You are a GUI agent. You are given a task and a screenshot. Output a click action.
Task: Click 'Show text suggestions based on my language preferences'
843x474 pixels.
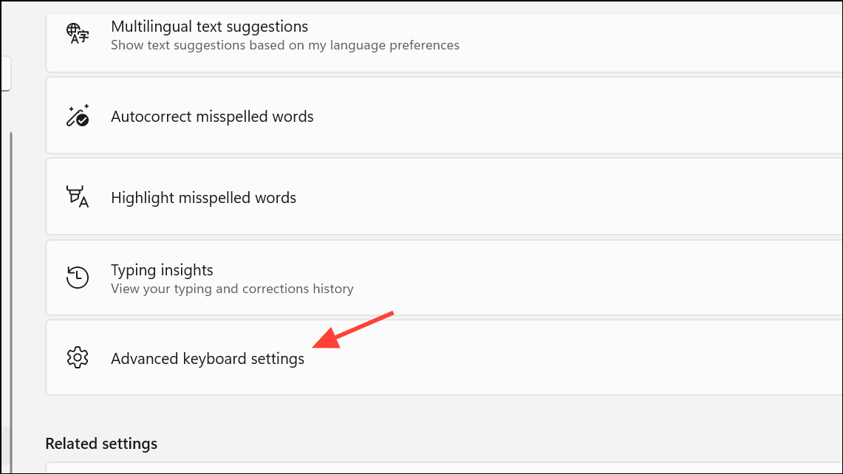pos(285,45)
